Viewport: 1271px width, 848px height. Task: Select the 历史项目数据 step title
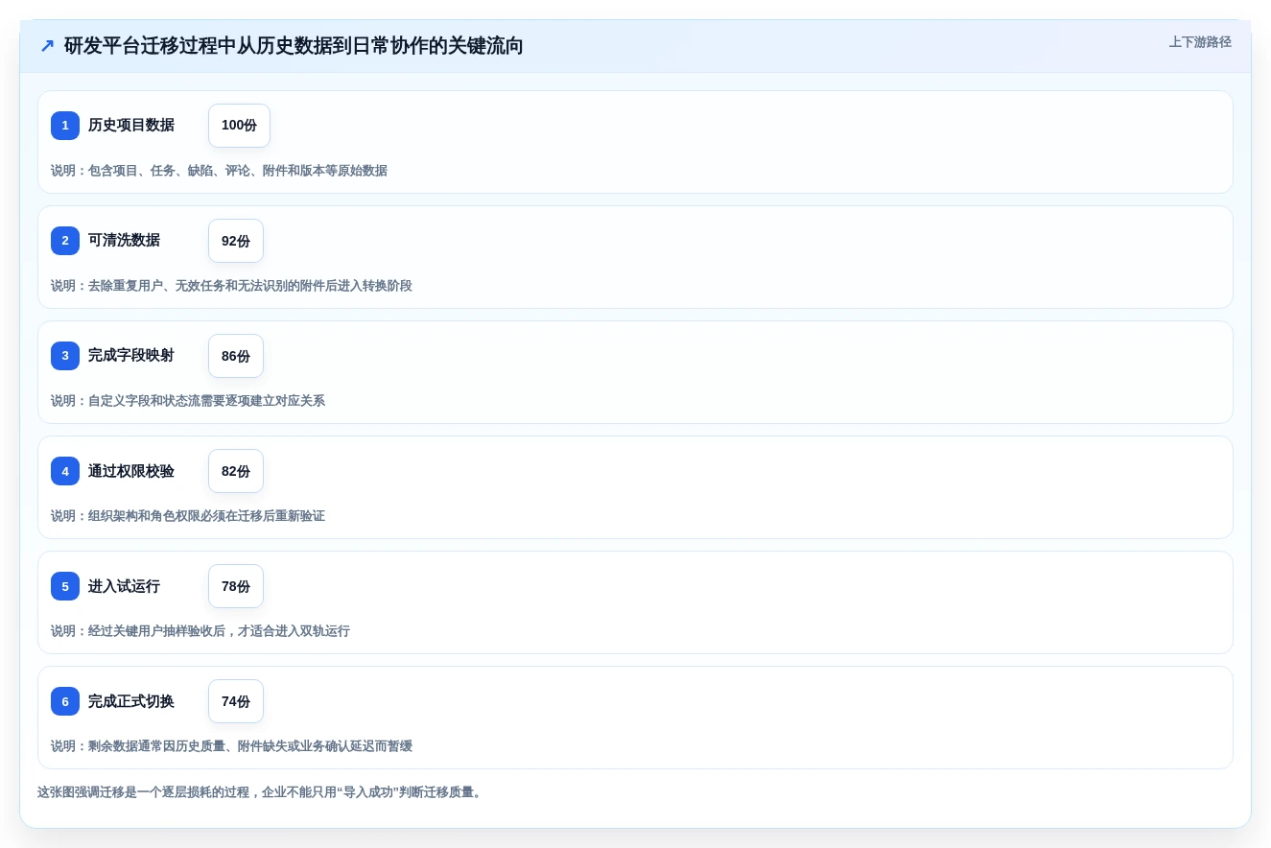click(x=131, y=126)
